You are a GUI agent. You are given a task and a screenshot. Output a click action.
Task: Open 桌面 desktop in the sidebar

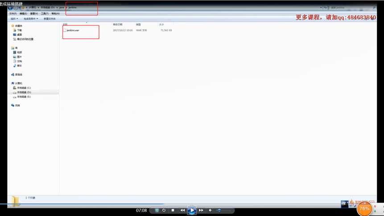17,34
